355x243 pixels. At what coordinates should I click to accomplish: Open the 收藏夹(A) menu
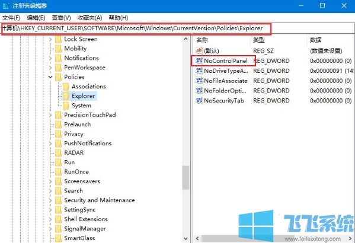[89, 18]
